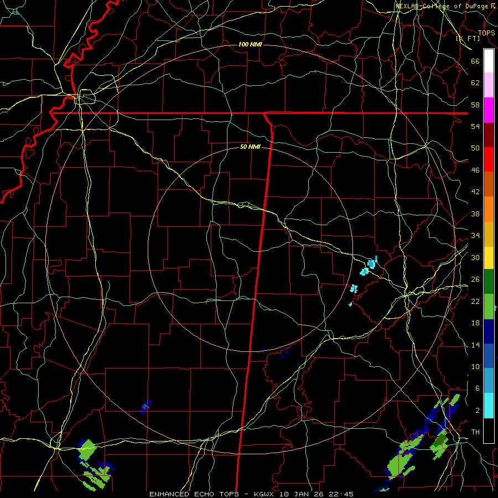Click the 46 label on the scale
498x498 pixels.
pyautogui.click(x=475, y=170)
